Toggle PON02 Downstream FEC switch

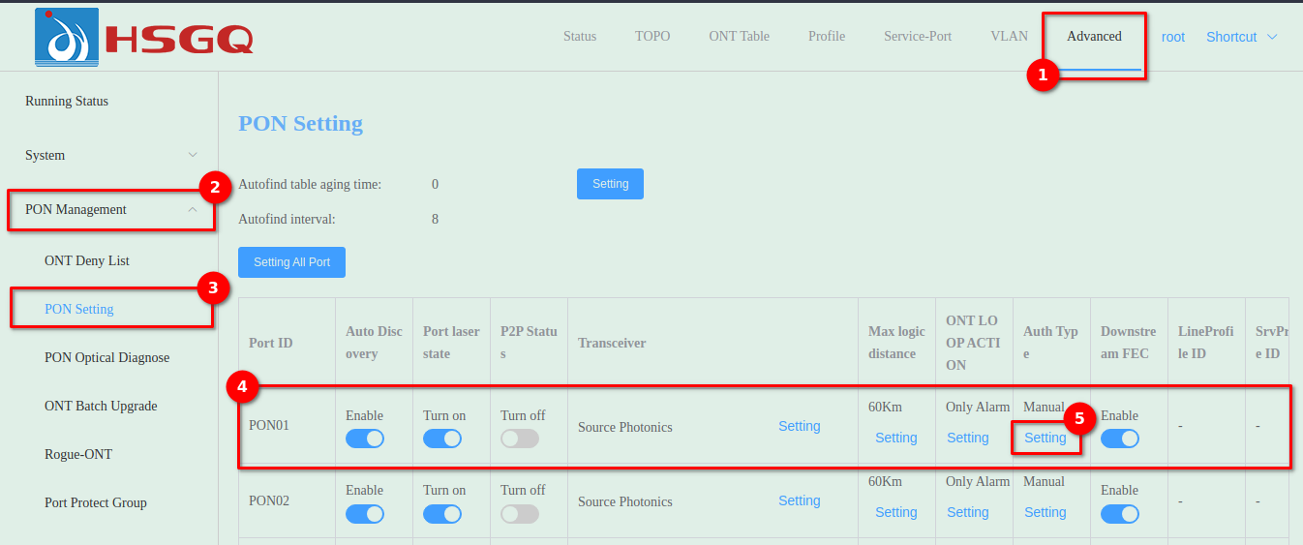pos(1119,513)
